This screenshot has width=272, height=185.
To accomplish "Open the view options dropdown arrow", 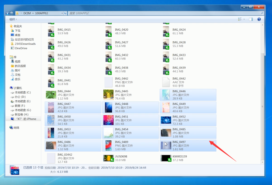I will (244, 19).
